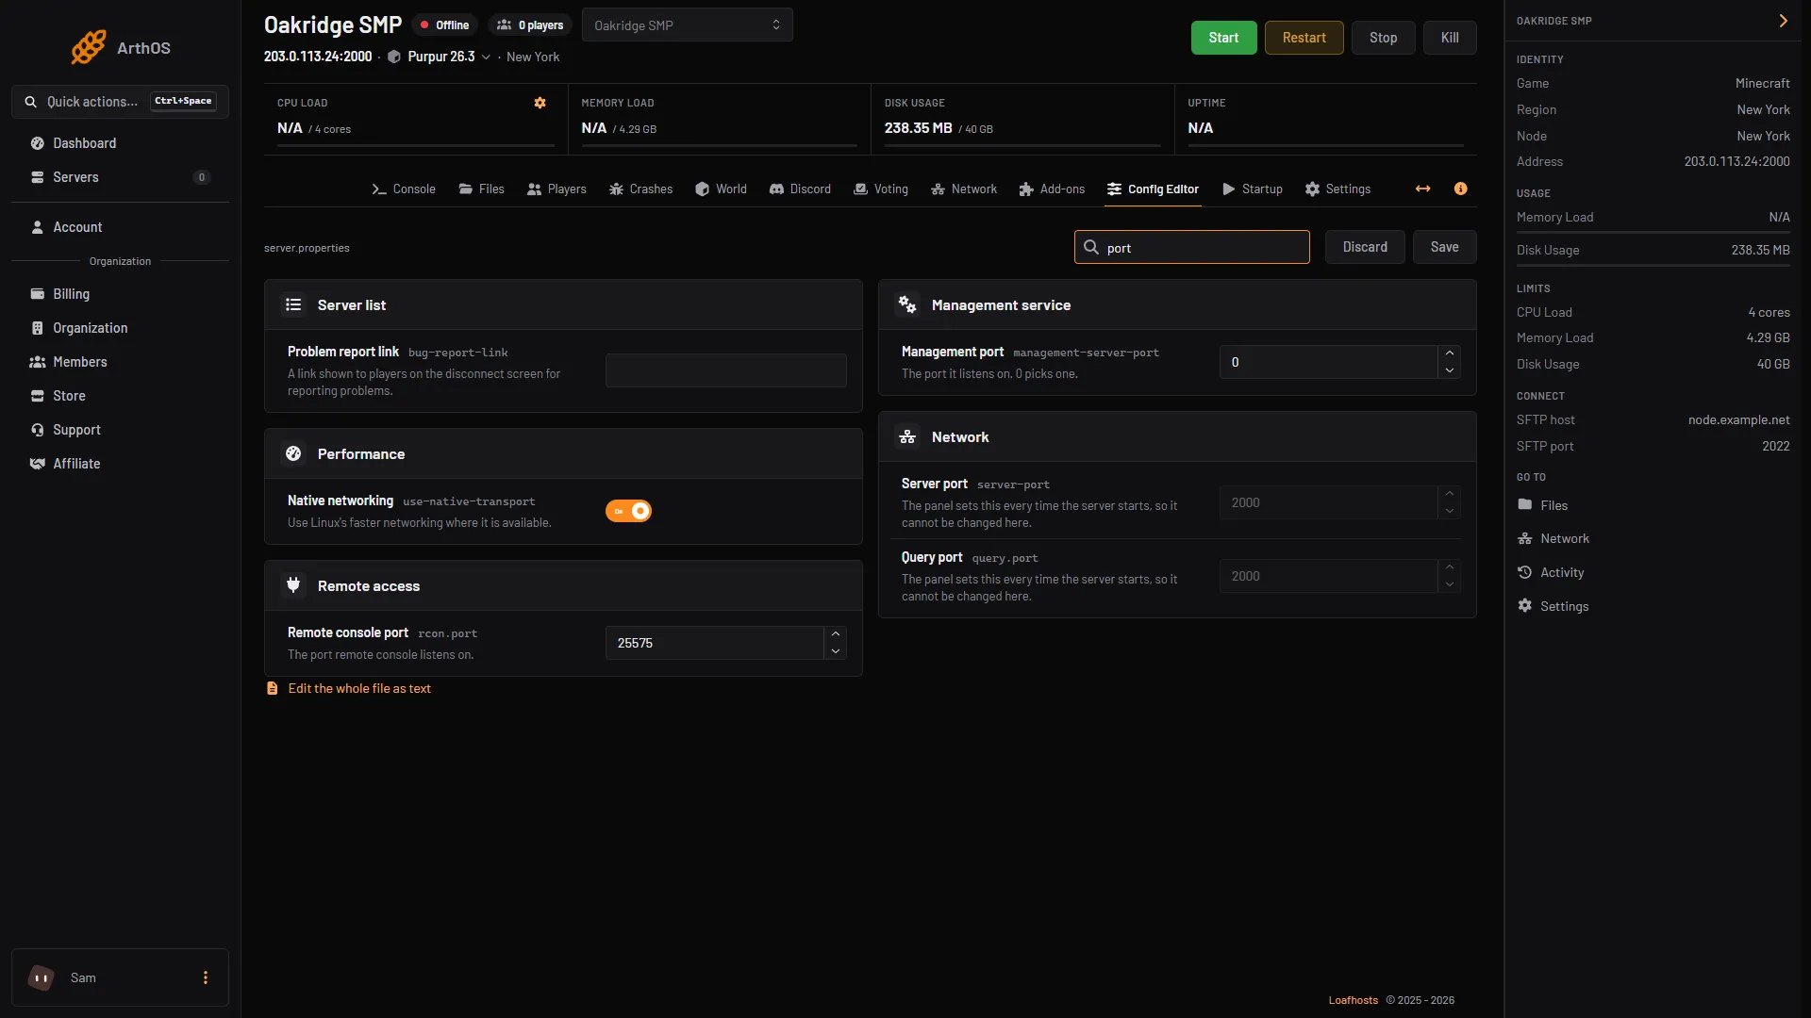Click the search magnifier in port field

tap(1091, 247)
